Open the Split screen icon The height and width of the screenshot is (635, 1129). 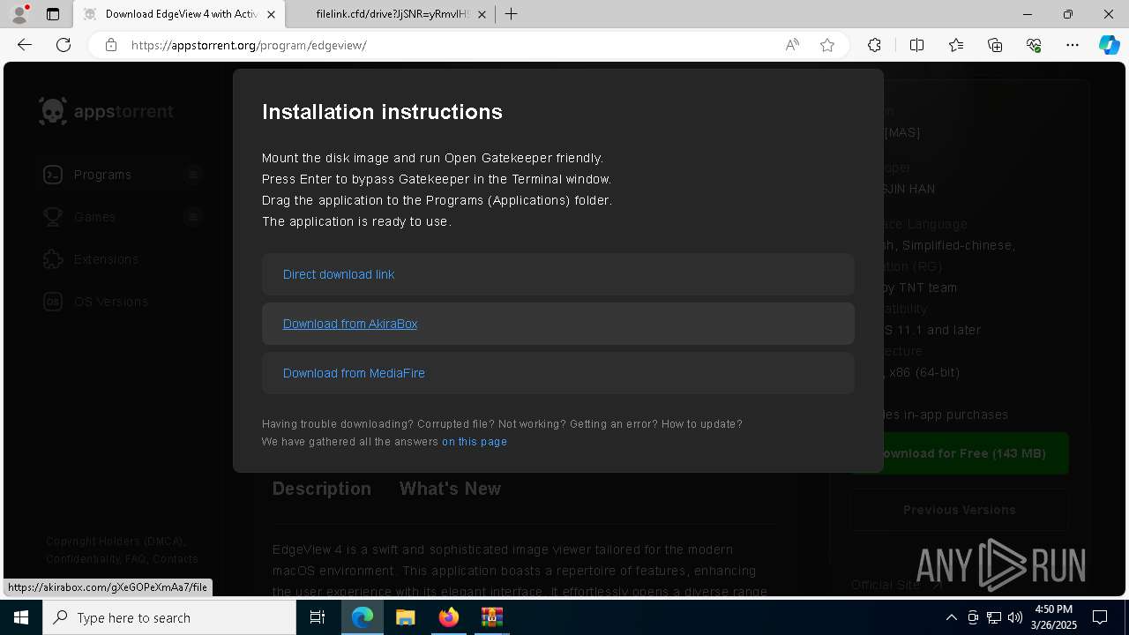point(916,45)
